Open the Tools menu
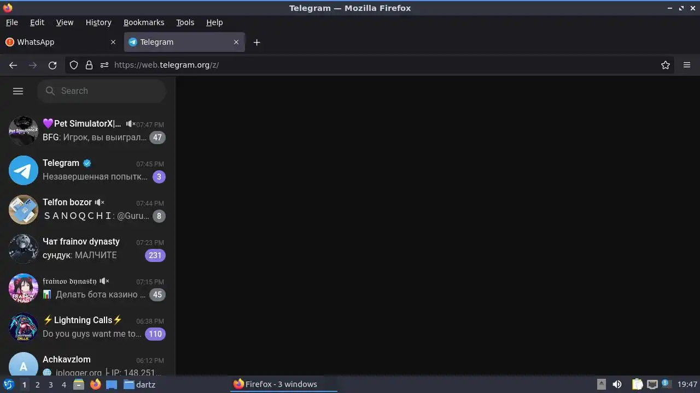 point(185,22)
